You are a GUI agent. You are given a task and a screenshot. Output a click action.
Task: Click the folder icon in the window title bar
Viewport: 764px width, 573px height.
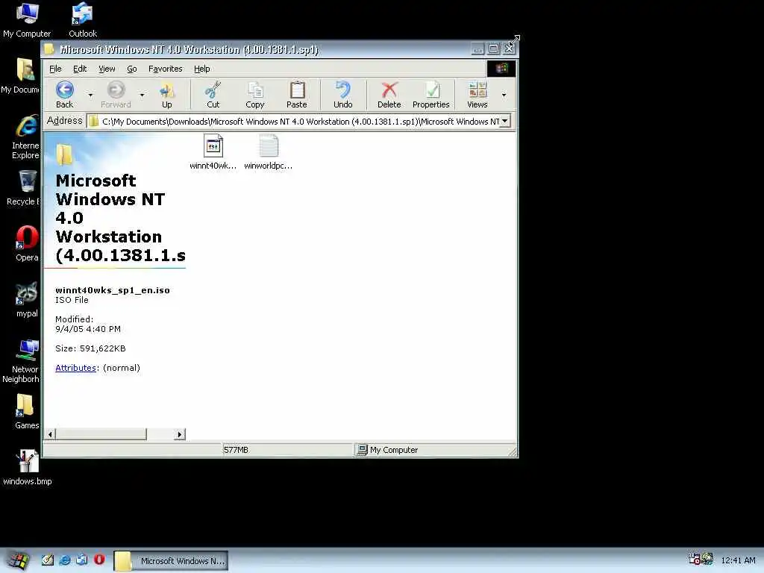[48, 48]
